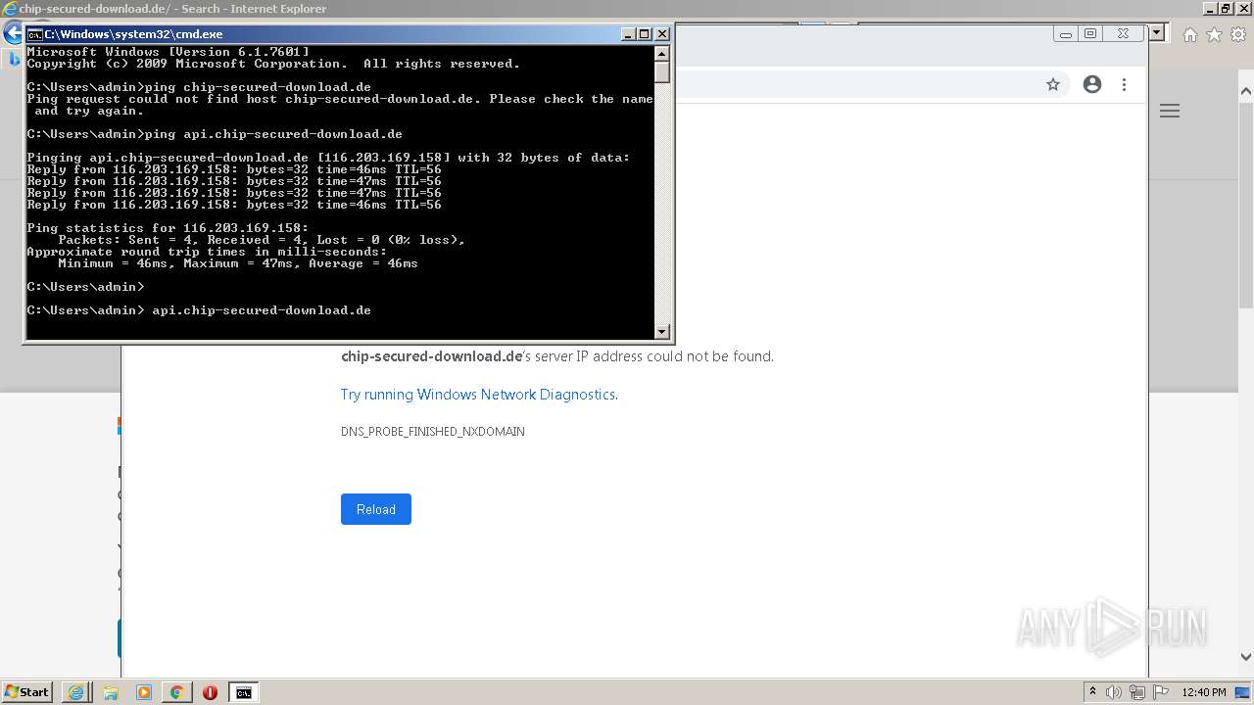1254x705 pixels.
Task: Bookmark this page with Chrome's star icon
Action: pos(1053,85)
